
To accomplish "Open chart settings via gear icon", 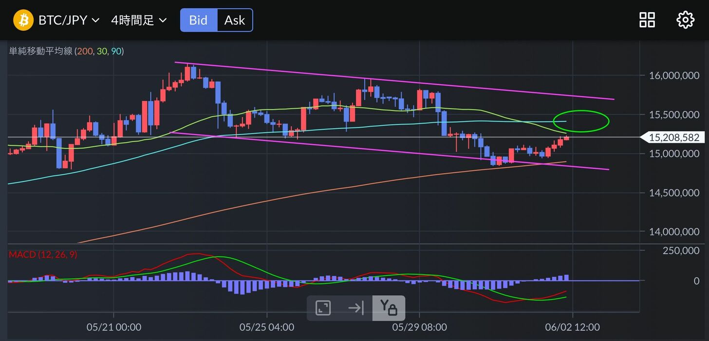I will (685, 20).
